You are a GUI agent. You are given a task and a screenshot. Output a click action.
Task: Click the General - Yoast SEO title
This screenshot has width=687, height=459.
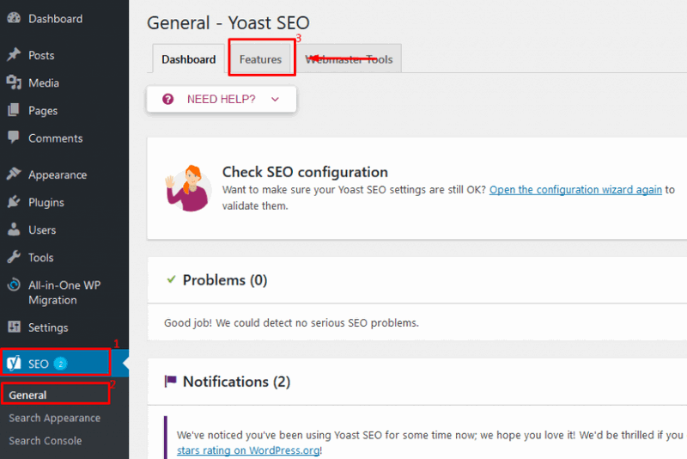(228, 22)
